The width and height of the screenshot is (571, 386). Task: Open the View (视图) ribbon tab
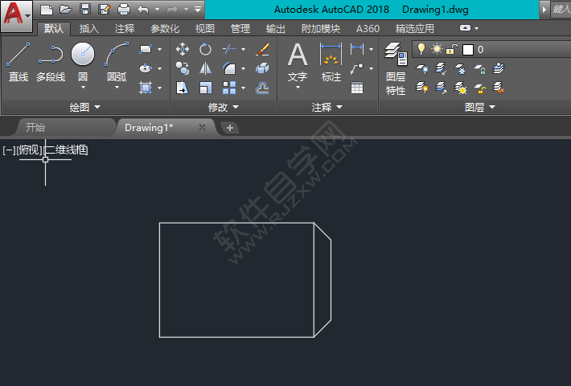(x=204, y=29)
